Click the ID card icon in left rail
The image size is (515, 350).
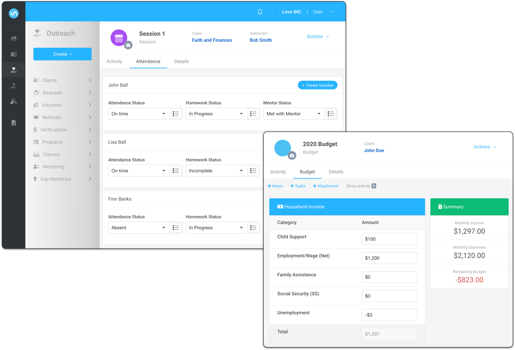coord(14,54)
